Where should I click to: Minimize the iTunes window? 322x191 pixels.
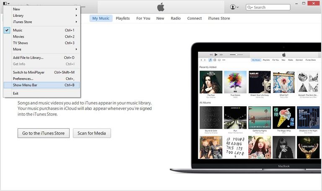296,3
